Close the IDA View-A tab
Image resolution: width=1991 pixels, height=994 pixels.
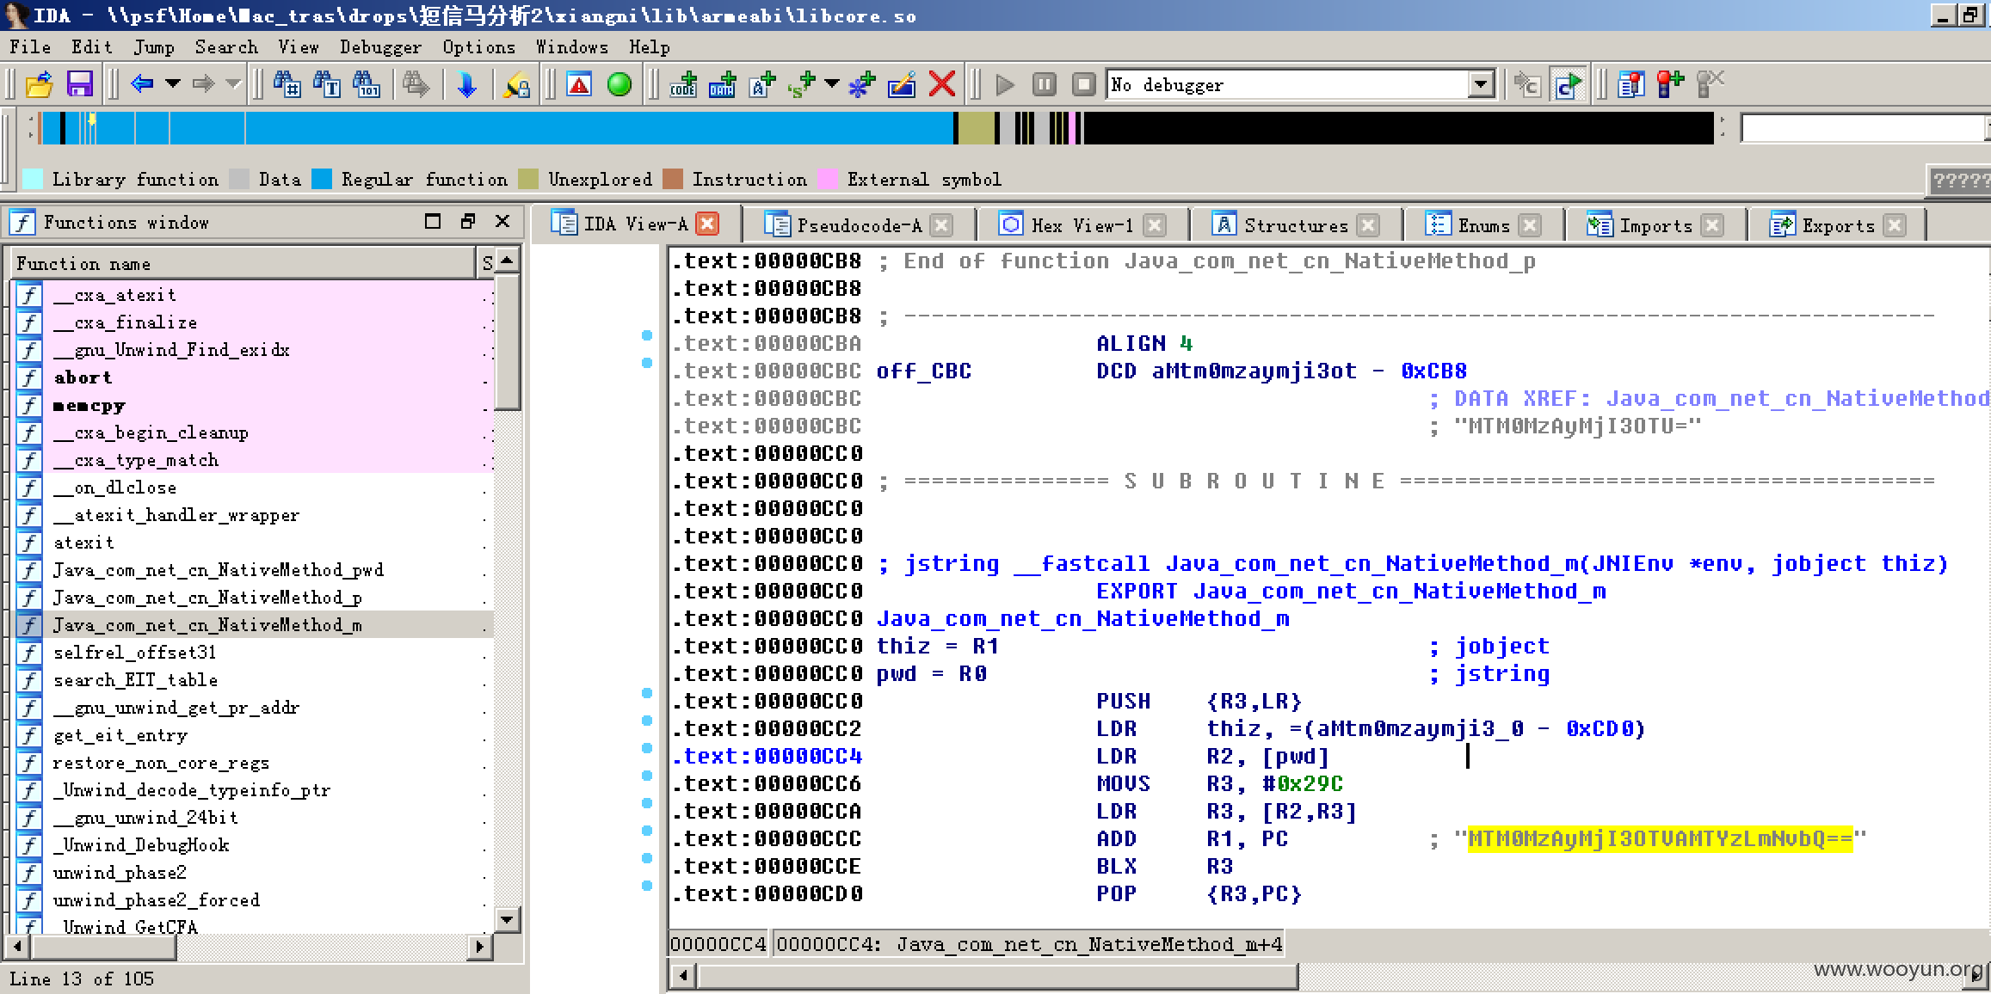click(707, 224)
